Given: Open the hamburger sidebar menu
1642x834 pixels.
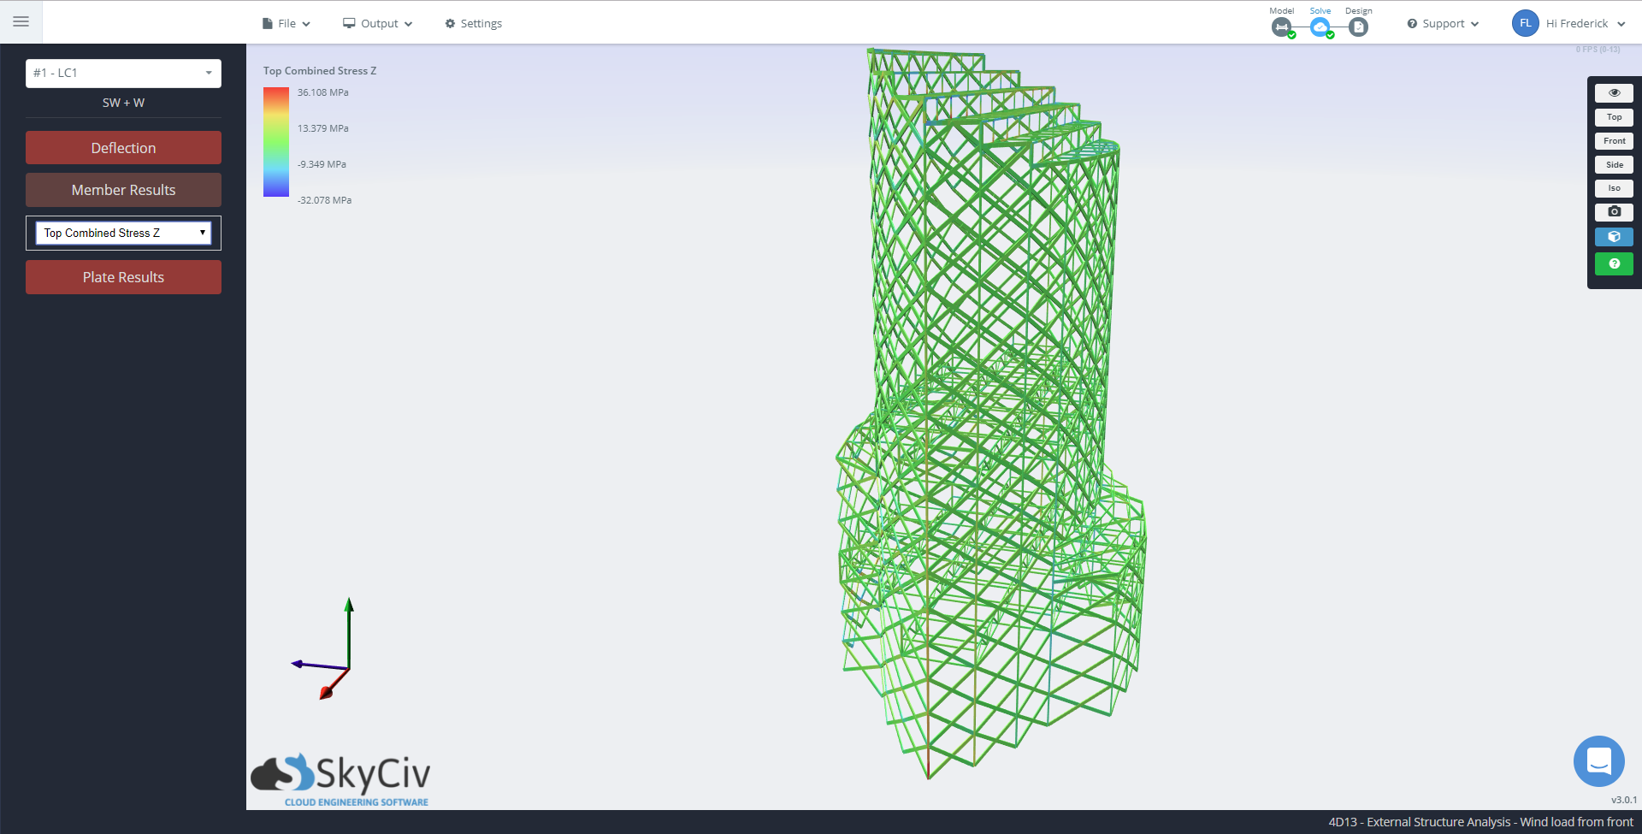Looking at the screenshot, I should point(21,21).
